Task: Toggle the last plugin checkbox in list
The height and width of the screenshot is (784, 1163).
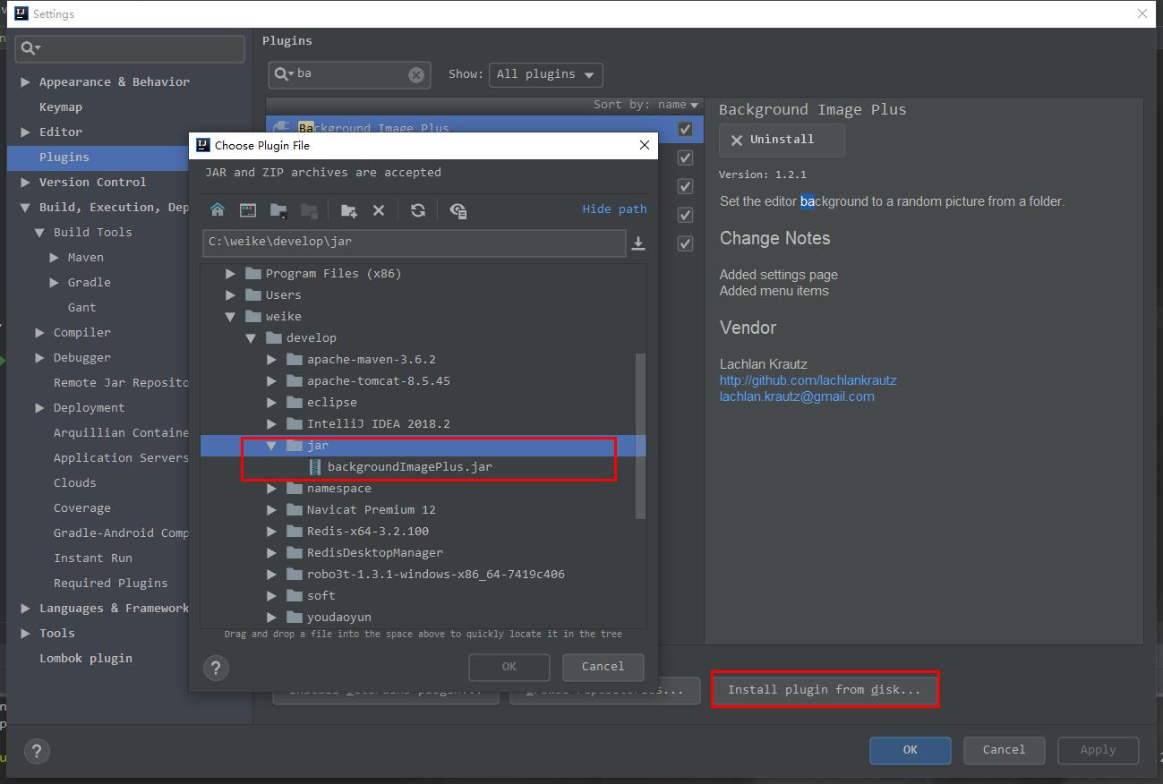Action: tap(685, 243)
